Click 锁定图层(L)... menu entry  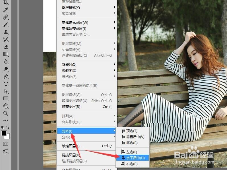point(86,146)
